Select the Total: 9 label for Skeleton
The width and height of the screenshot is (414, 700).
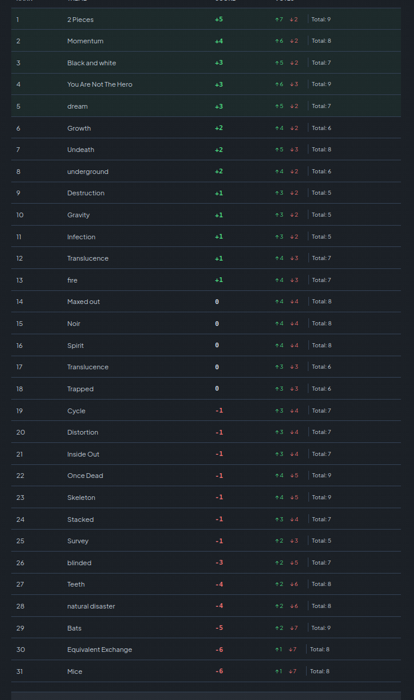[321, 498]
